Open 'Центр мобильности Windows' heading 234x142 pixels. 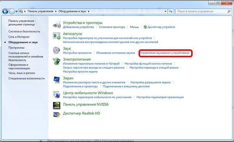point(88,93)
